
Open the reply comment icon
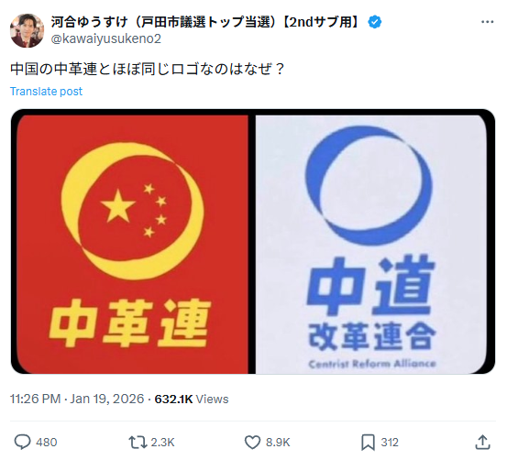tap(22, 442)
